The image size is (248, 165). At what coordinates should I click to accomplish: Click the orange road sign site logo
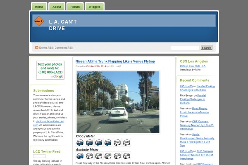point(39,21)
